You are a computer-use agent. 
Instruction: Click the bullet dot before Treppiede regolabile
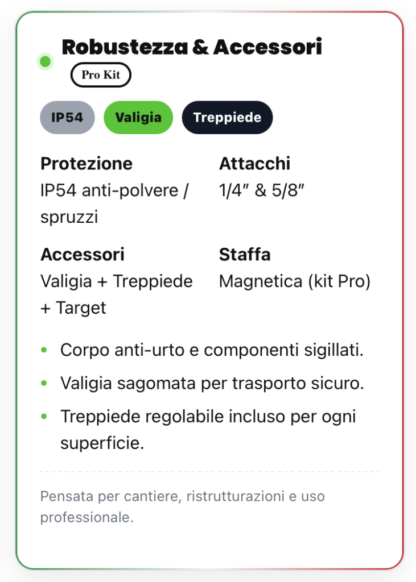(x=44, y=417)
